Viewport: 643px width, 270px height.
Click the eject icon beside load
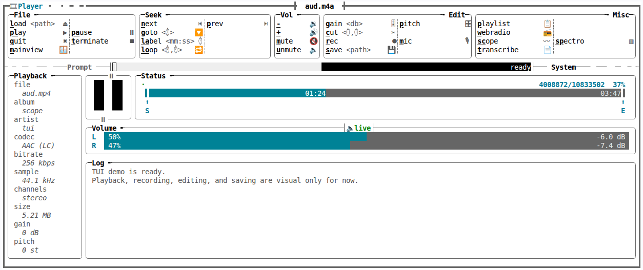pyautogui.click(x=65, y=24)
